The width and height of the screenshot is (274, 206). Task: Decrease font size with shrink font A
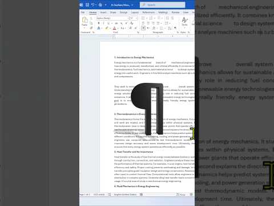136,28
